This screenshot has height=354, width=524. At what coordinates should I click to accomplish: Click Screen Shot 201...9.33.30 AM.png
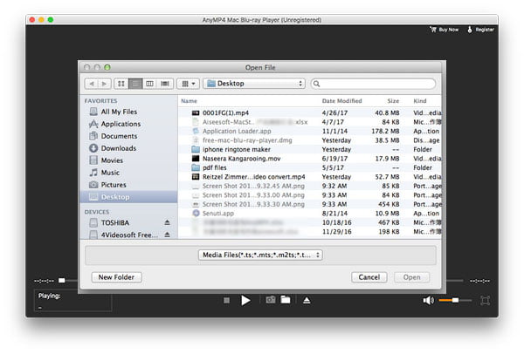pyautogui.click(x=310, y=204)
